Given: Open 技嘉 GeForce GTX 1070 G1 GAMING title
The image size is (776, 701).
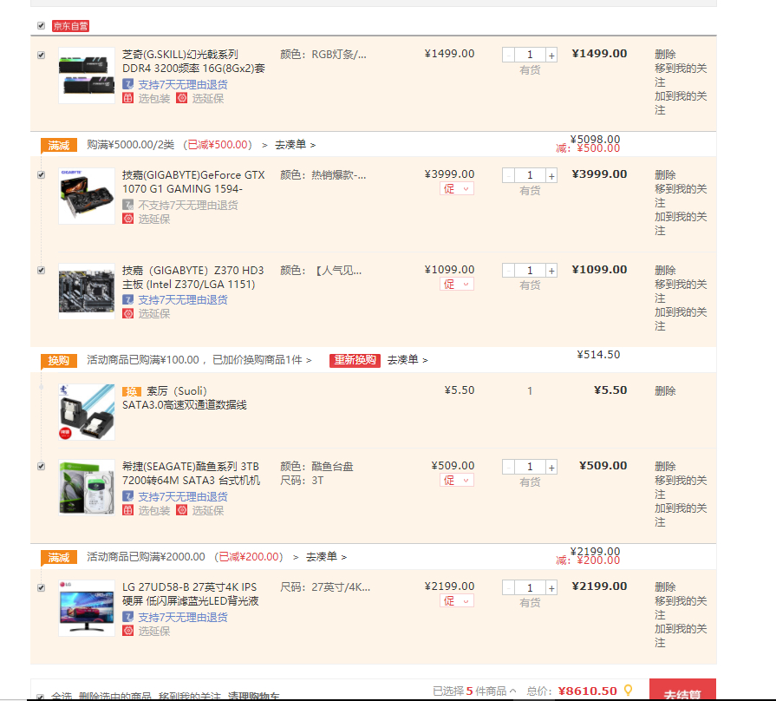Looking at the screenshot, I should (x=193, y=181).
